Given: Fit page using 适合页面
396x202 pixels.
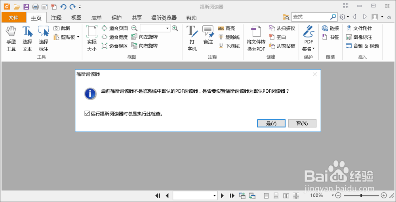Looking at the screenshot, I should coord(115,28).
